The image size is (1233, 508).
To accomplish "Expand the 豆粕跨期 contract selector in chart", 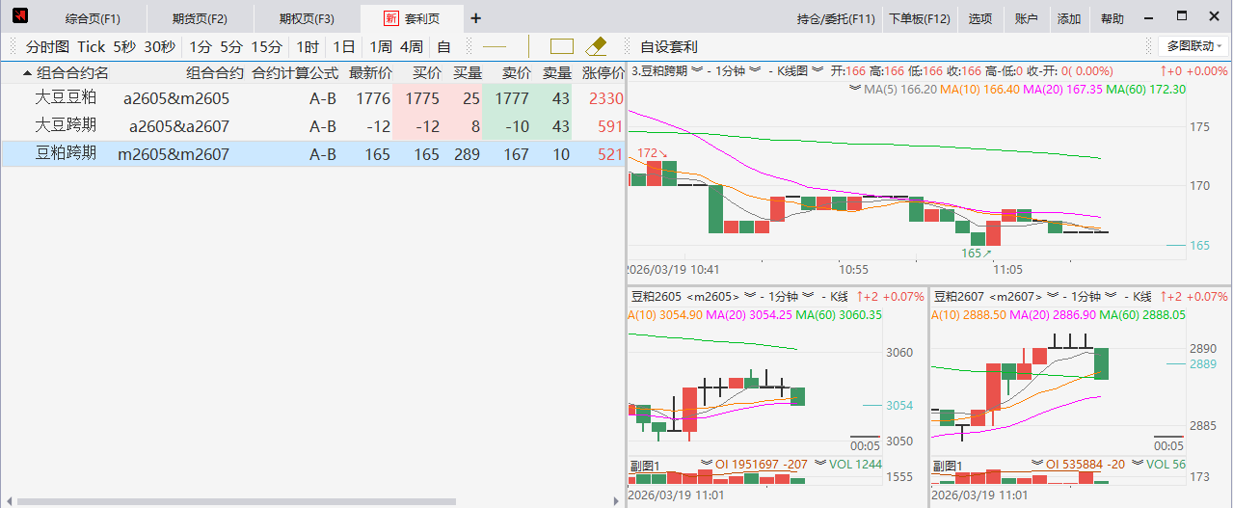I will [x=700, y=70].
